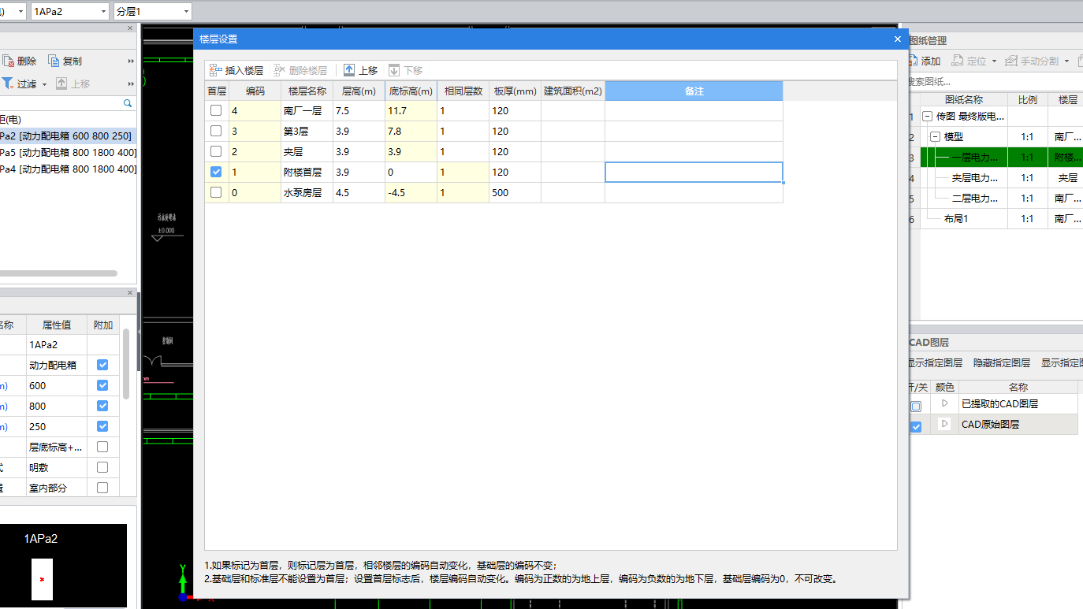Click floor height cell 7.5
The width and height of the screenshot is (1083, 609).
click(x=359, y=111)
